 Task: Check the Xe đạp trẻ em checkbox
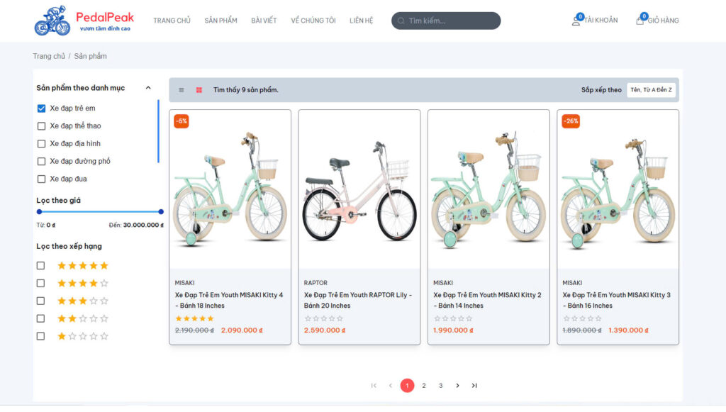(41, 108)
